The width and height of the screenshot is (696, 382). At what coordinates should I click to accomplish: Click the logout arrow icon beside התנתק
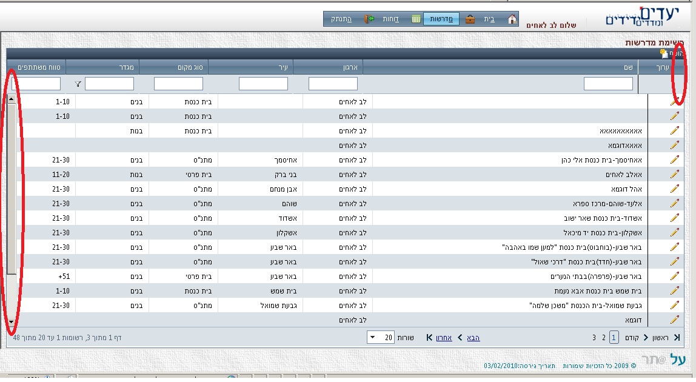(369, 19)
